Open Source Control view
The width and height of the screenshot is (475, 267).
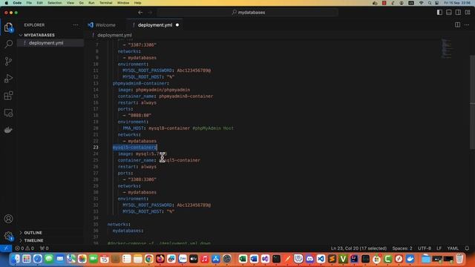point(8,62)
